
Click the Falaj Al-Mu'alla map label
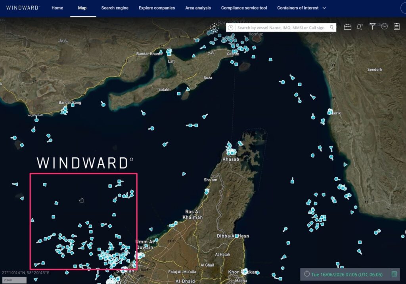[x=182, y=272]
